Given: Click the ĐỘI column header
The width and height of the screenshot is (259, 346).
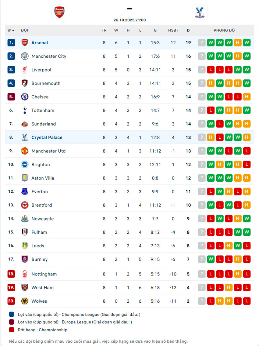Looking at the screenshot, I should (24, 30).
